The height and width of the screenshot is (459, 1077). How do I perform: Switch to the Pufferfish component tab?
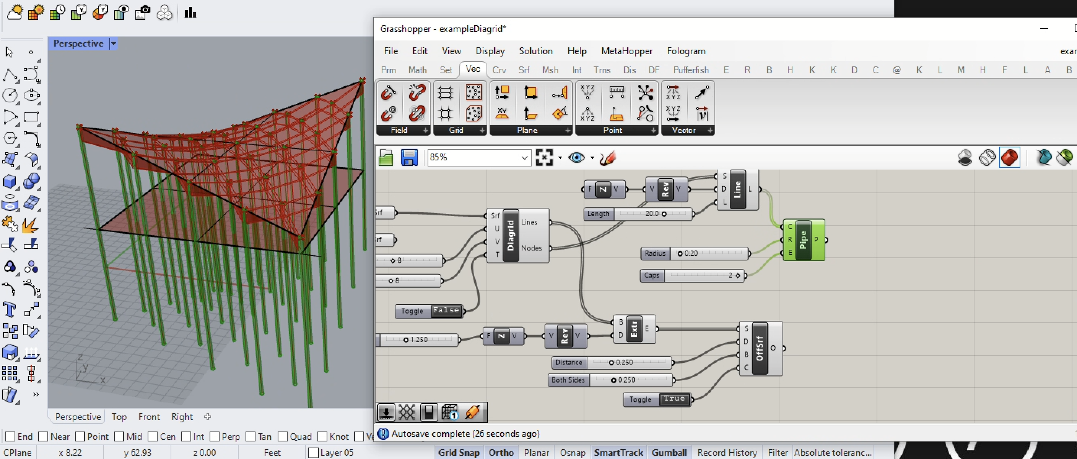click(x=691, y=70)
